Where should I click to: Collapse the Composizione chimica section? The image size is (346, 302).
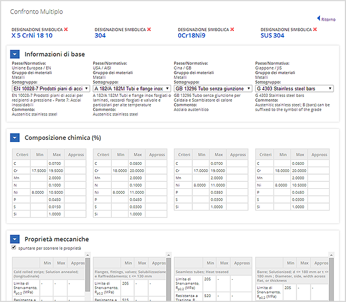pos(15,138)
